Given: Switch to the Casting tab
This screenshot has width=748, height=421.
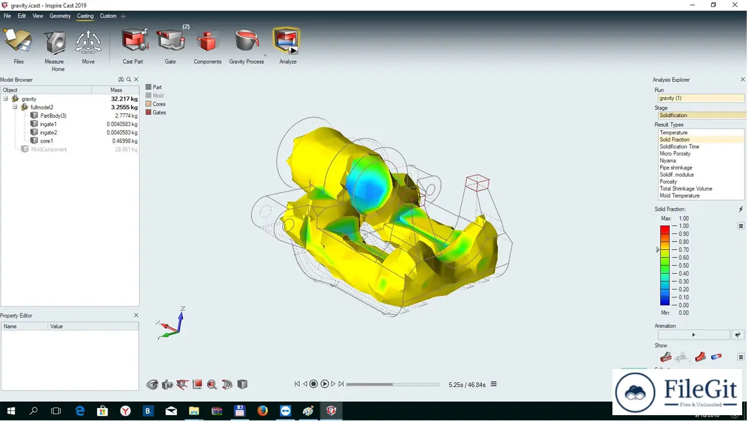Looking at the screenshot, I should 85,16.
